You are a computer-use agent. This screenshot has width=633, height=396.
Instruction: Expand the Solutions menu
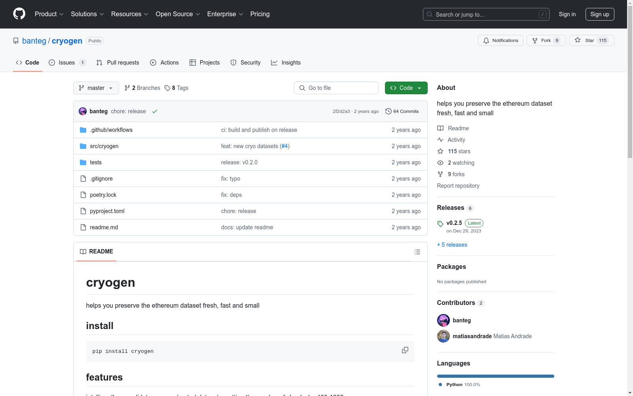click(87, 14)
